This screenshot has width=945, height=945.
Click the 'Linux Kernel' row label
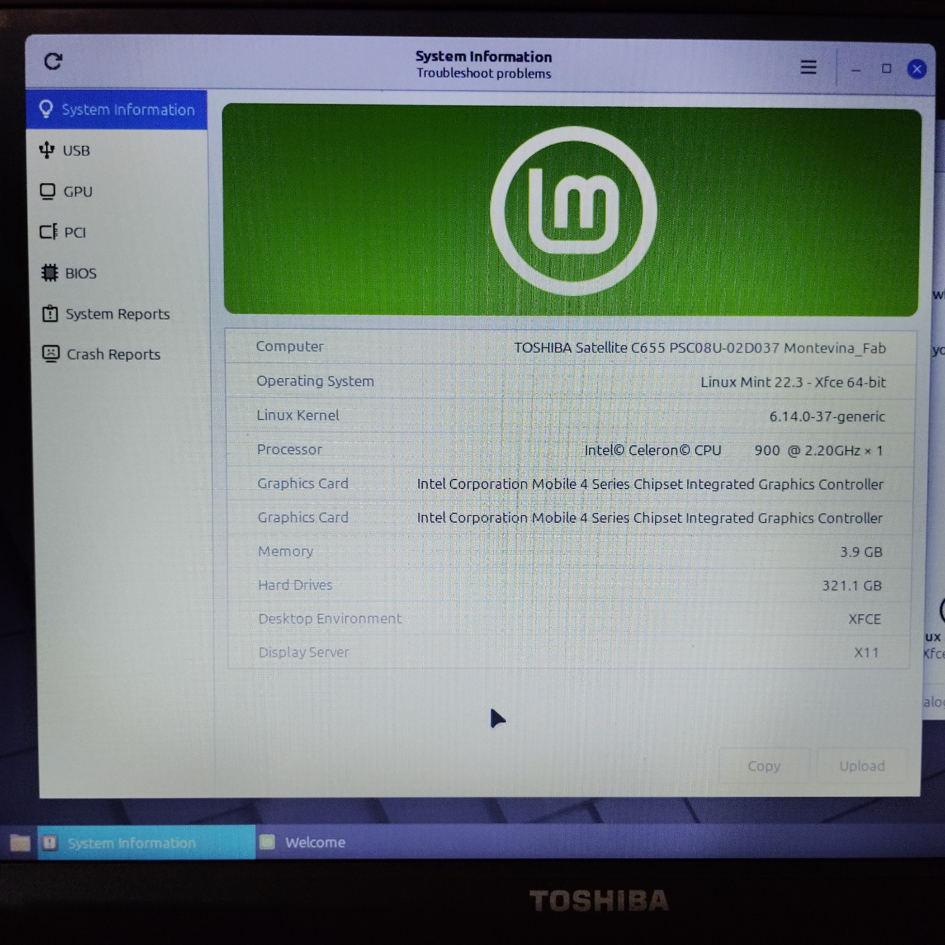tap(298, 415)
